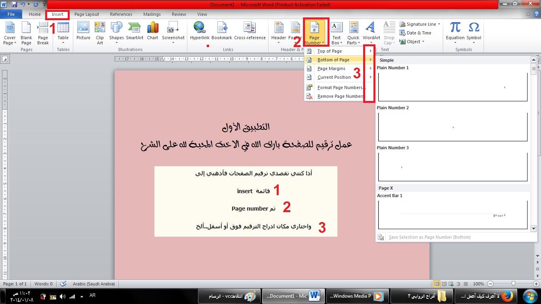The width and height of the screenshot is (541, 304).
Task: Click the Page Number button
Action: pyautogui.click(x=314, y=33)
